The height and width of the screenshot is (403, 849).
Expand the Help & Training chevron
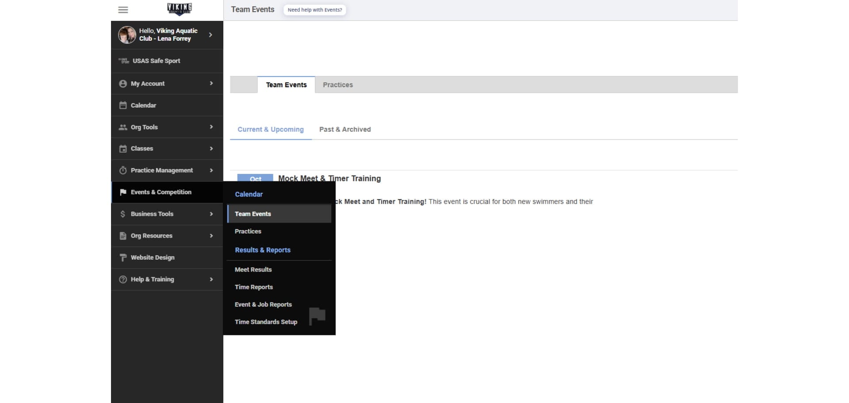point(211,279)
